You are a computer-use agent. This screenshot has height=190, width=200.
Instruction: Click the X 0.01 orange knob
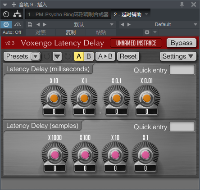[147, 98]
